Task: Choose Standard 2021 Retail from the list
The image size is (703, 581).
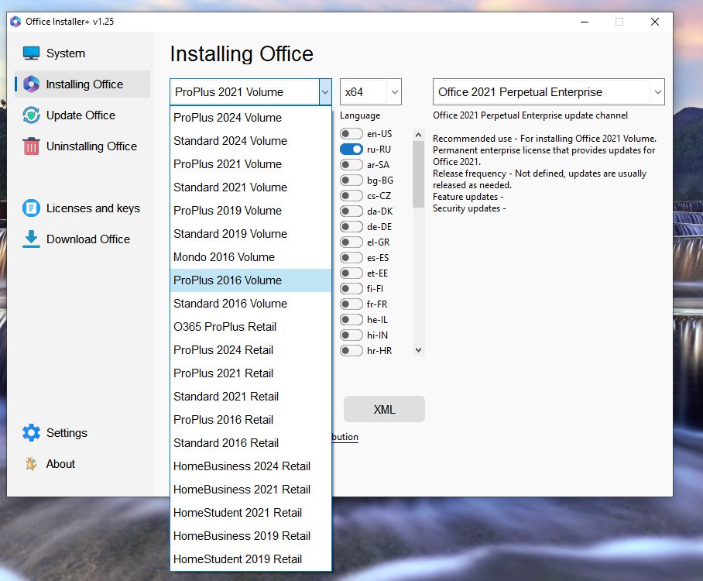Action: click(x=251, y=397)
